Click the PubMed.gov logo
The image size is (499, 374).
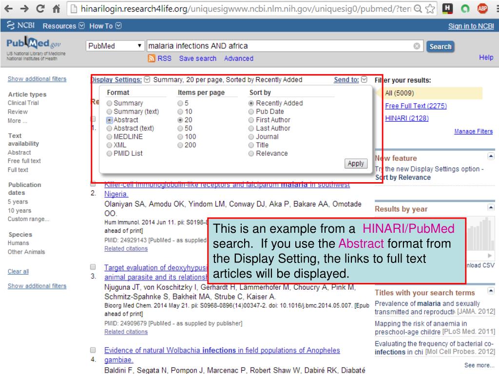[x=34, y=43]
